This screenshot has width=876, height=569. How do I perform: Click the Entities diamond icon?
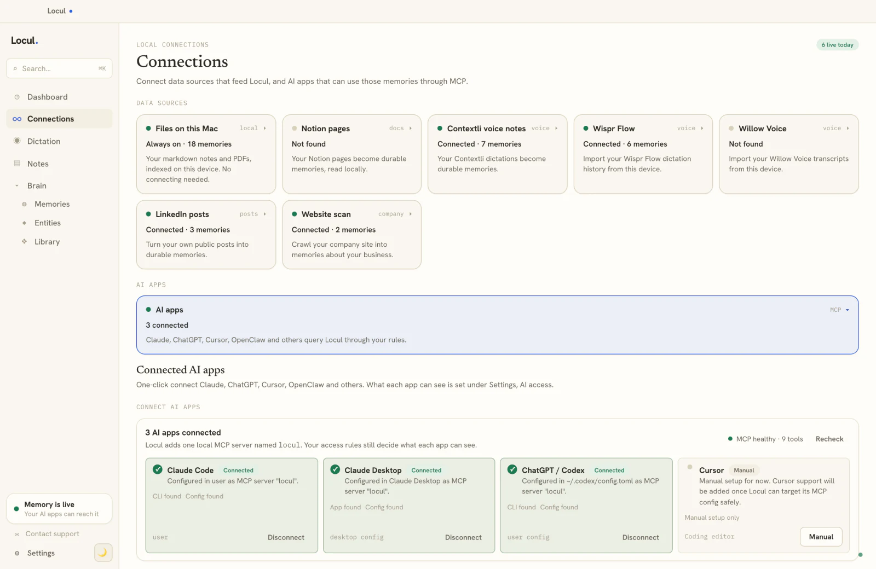tap(24, 223)
